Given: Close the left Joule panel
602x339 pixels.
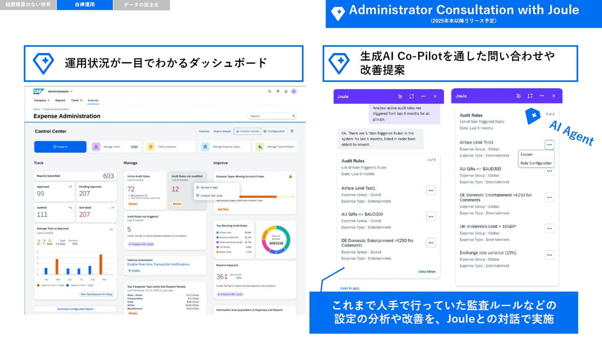Looking at the screenshot, I should pyautogui.click(x=435, y=96).
